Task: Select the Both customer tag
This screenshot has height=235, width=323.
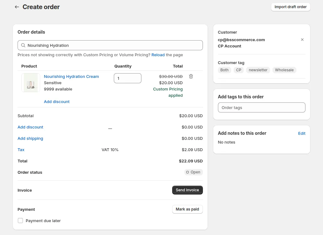Action: pyautogui.click(x=224, y=70)
